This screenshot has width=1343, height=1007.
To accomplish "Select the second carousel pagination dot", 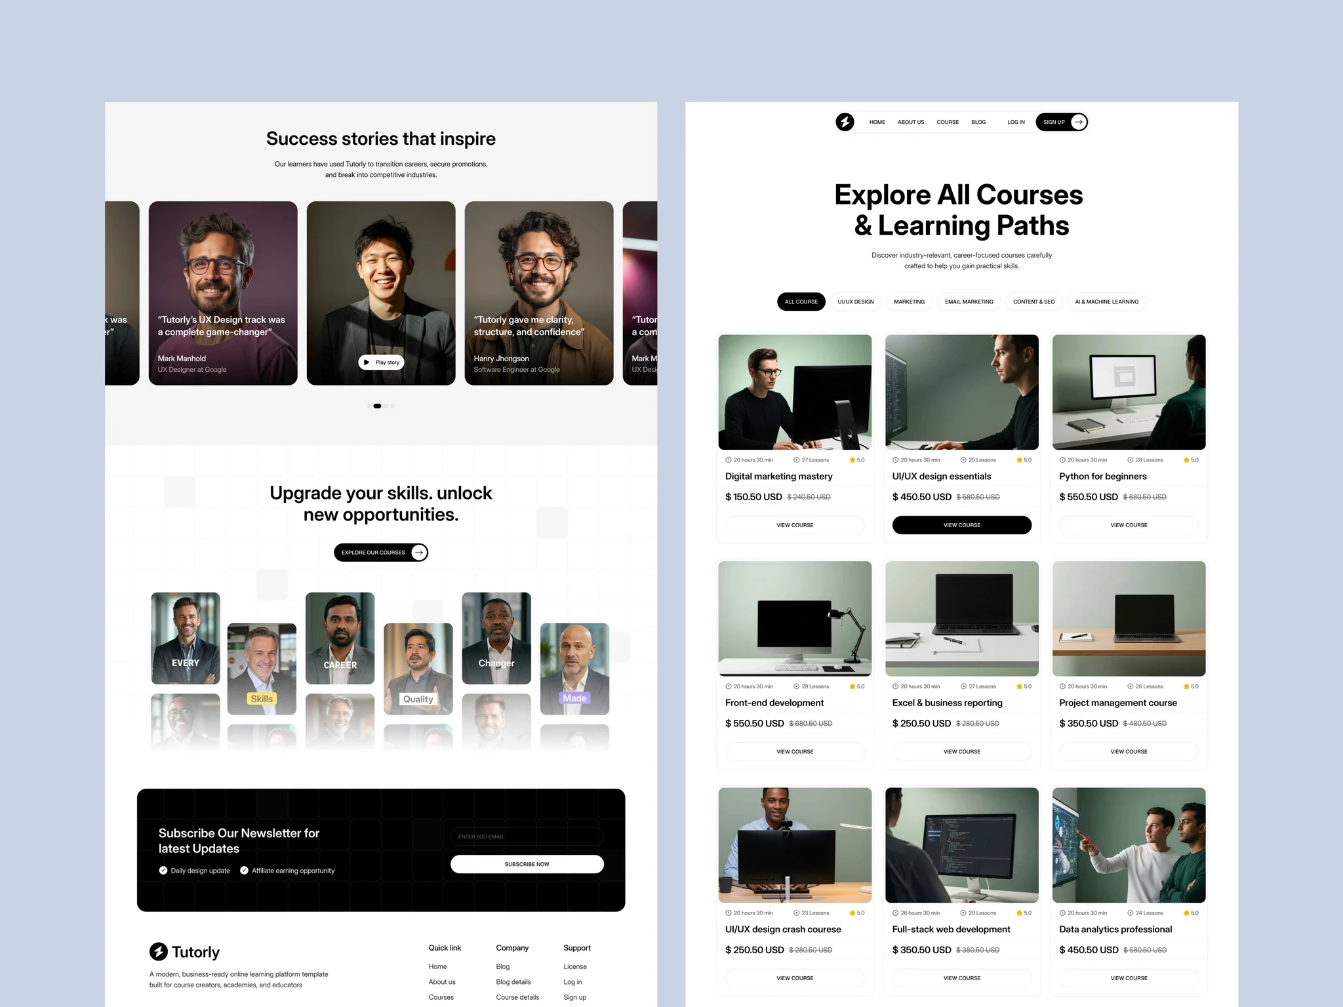I will pyautogui.click(x=385, y=406).
